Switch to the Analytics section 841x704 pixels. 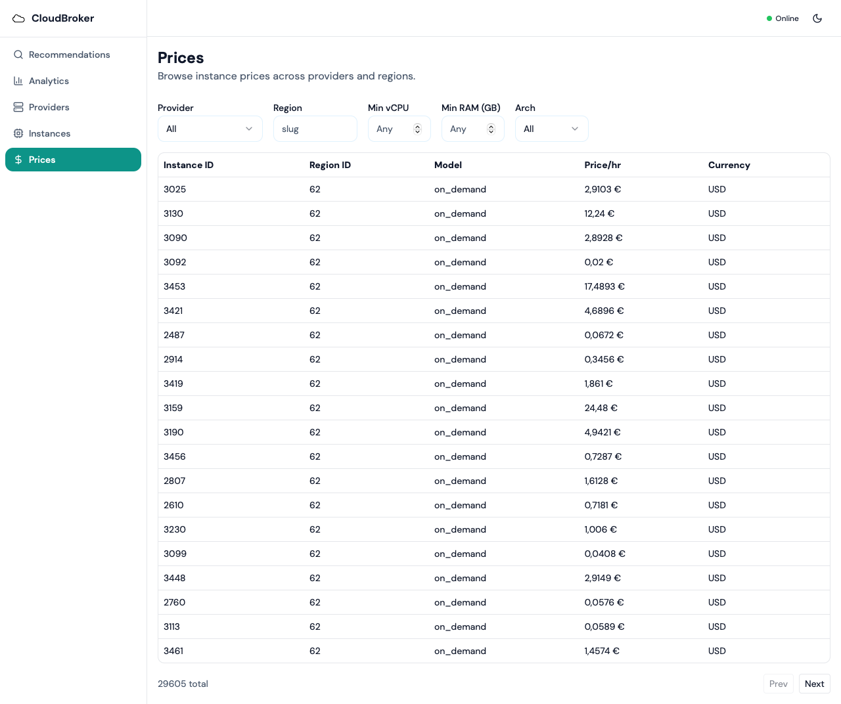49,81
